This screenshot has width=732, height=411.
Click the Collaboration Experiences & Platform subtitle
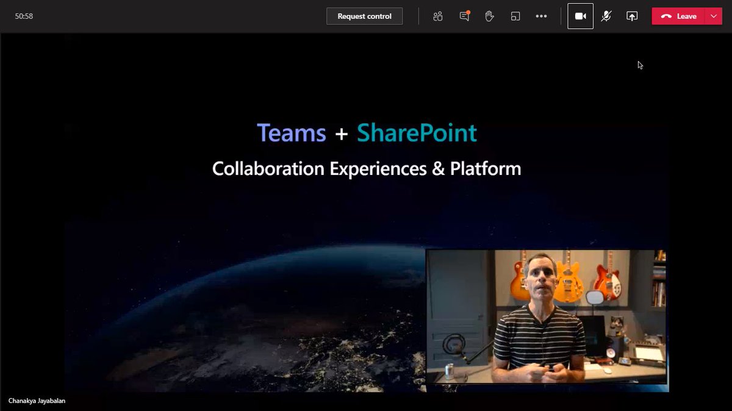pos(367,169)
